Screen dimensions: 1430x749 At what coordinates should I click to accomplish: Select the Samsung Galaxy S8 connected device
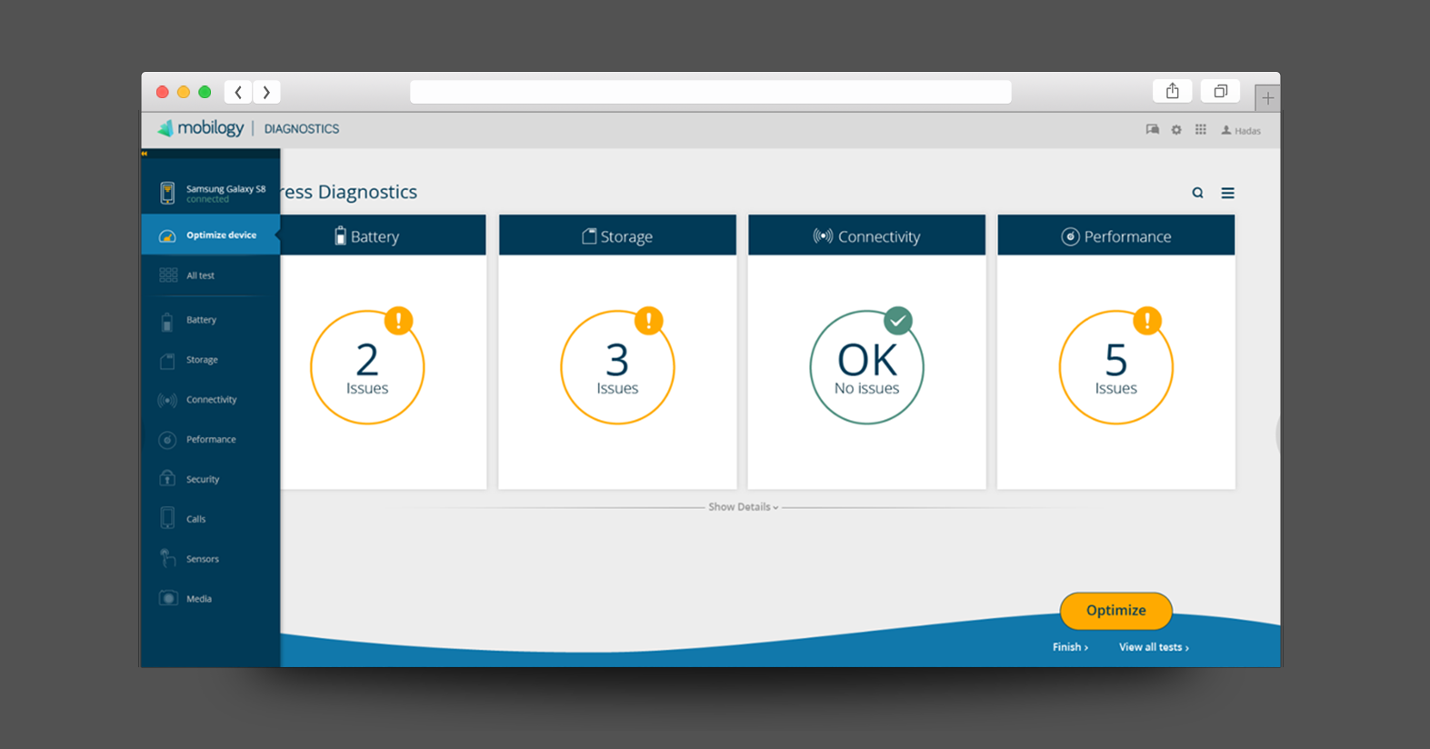point(211,193)
